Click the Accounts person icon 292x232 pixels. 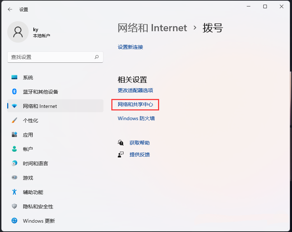click(x=14, y=149)
